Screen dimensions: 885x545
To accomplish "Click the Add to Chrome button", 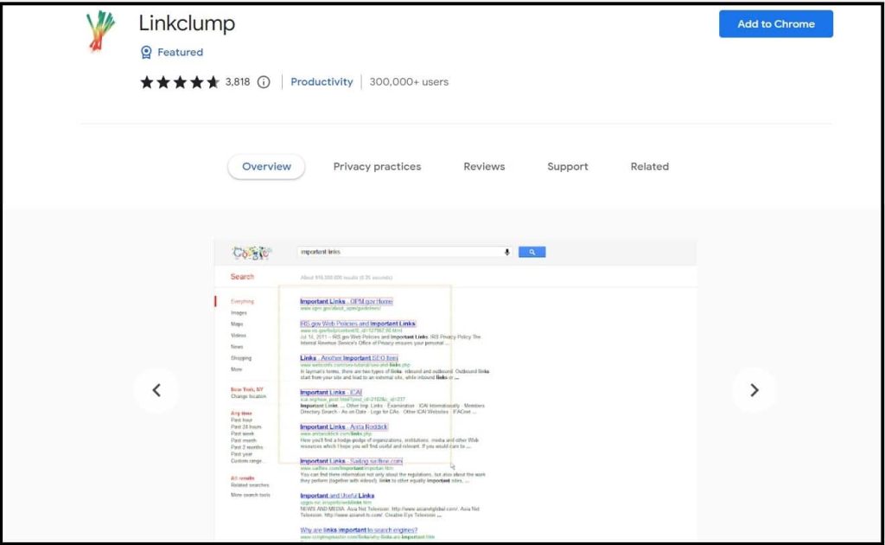I will tap(775, 23).
